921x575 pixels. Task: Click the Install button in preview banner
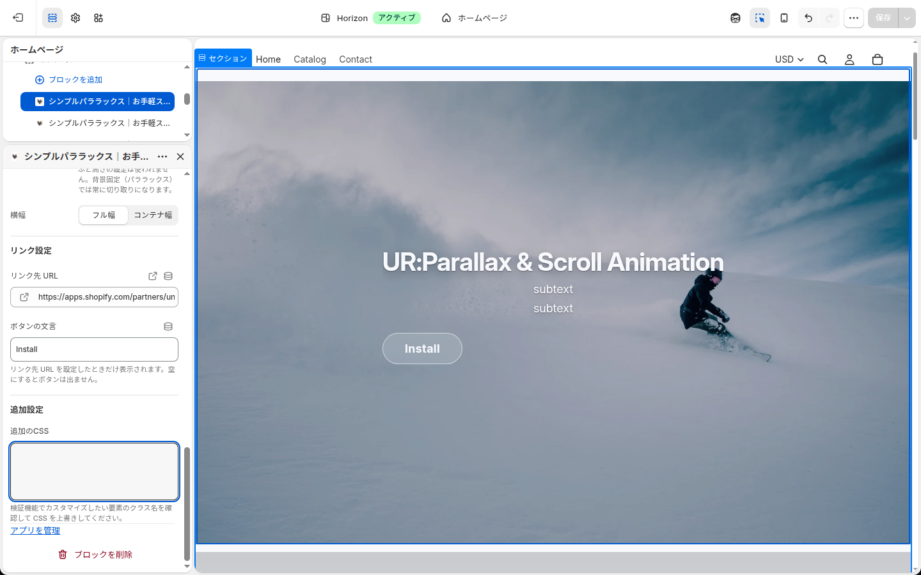point(422,349)
